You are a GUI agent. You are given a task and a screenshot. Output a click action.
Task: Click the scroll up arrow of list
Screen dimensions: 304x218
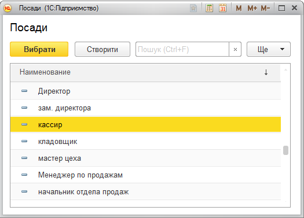(x=285, y=70)
